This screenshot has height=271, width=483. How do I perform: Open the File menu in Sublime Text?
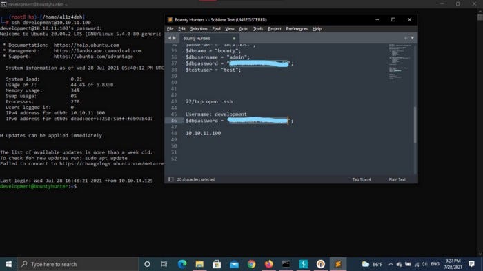[x=170, y=29]
